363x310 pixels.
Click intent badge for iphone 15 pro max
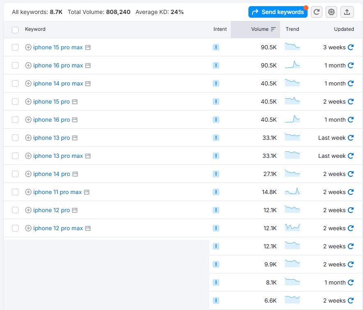[216, 47]
